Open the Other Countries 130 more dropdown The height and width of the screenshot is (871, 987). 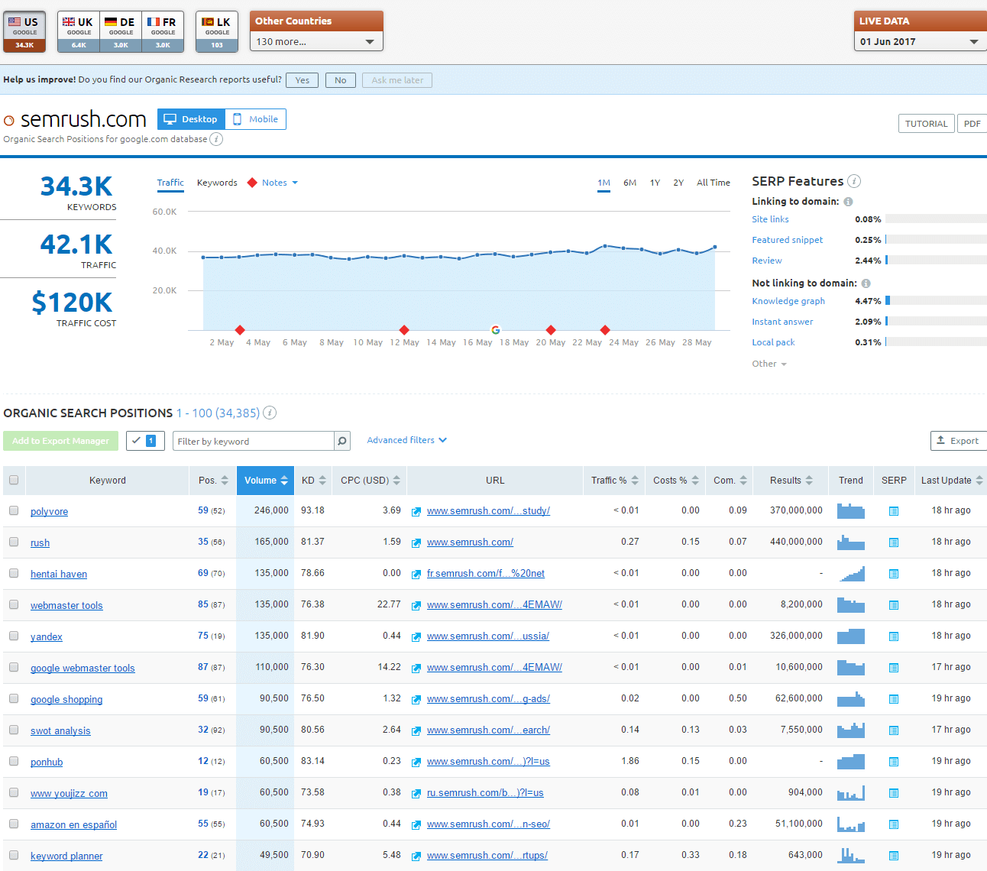tap(316, 41)
